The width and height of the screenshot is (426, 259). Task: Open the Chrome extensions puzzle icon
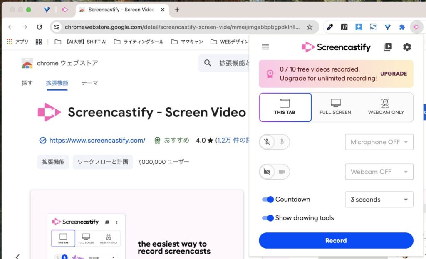tap(402, 27)
